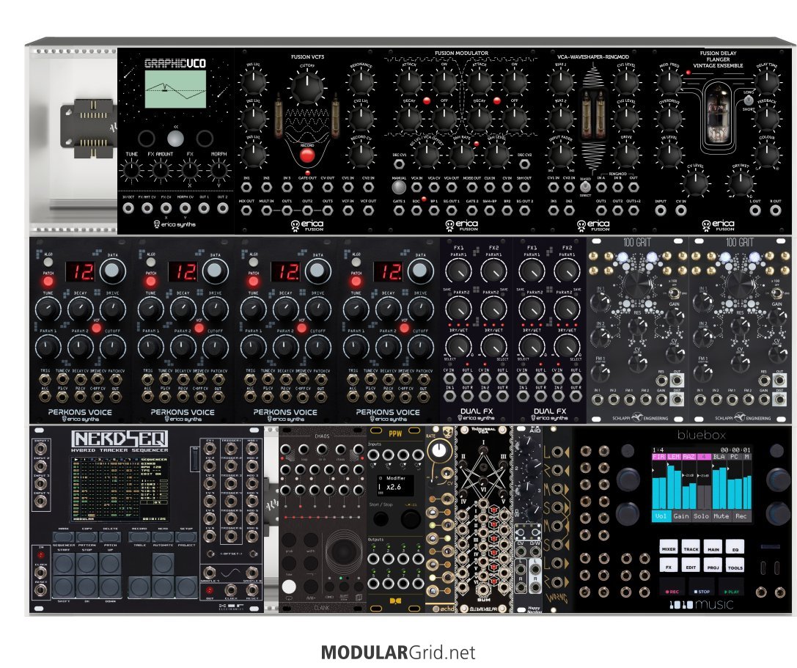Click the GATE OUT jack on Fusion VCF3
797x668 pixels.
tap(307, 188)
